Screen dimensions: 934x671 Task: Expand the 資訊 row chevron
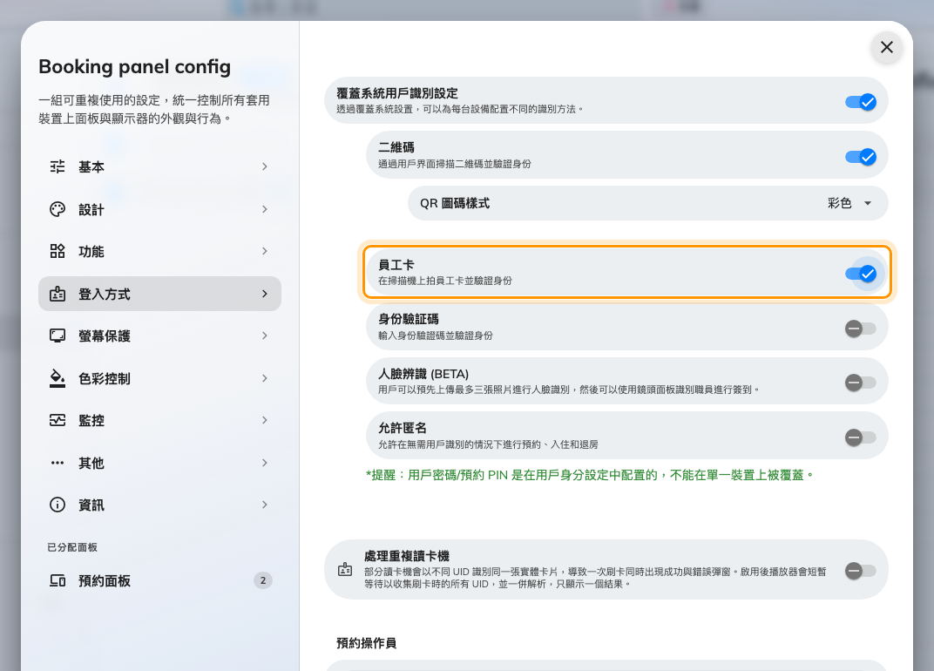(x=265, y=505)
